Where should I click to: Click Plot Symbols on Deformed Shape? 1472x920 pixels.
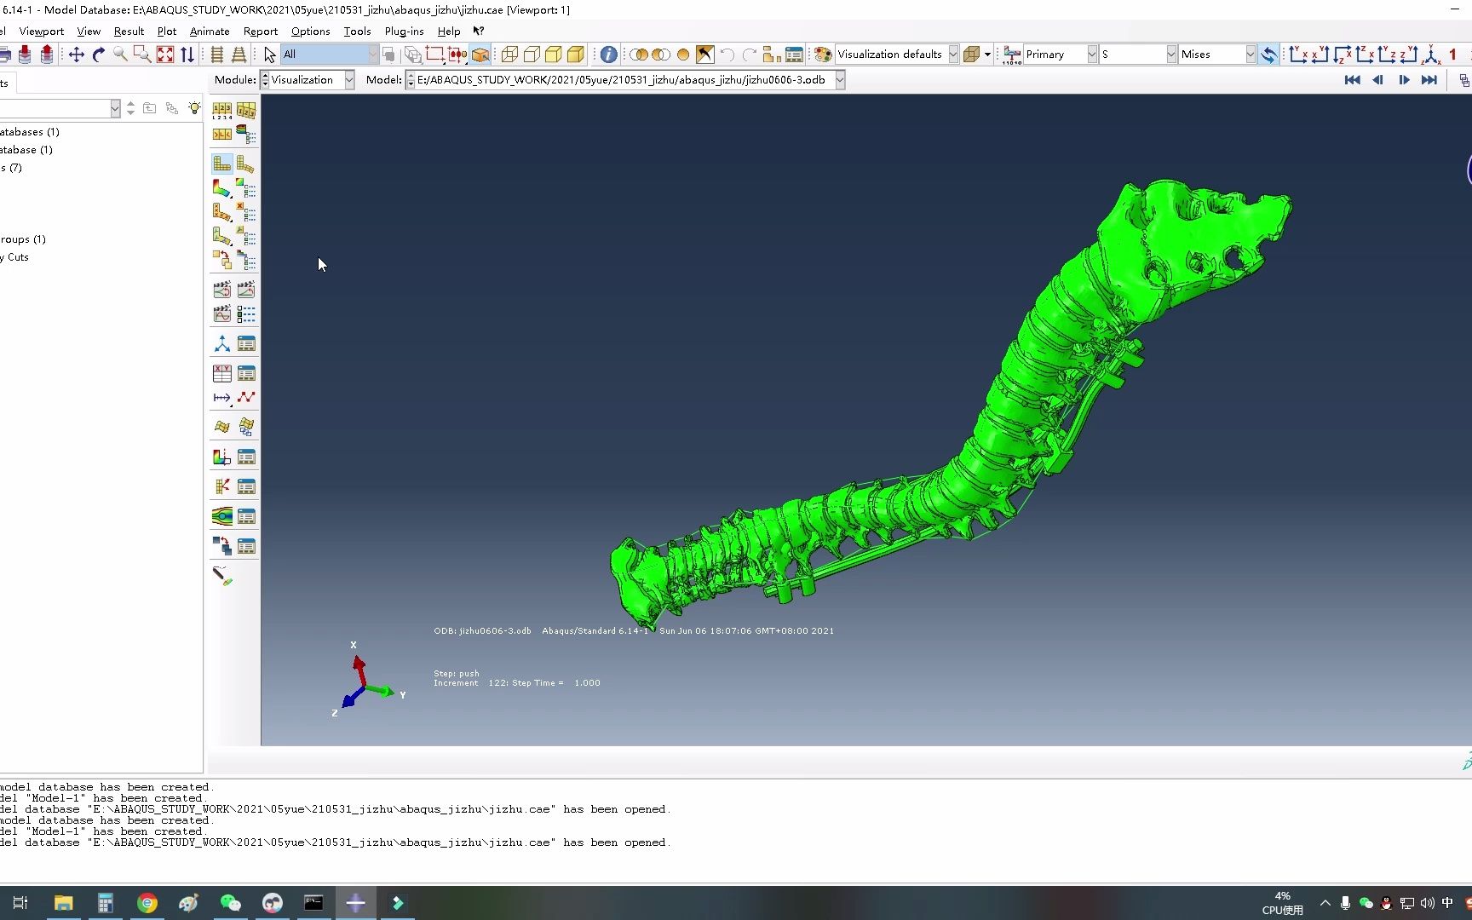[x=221, y=211]
